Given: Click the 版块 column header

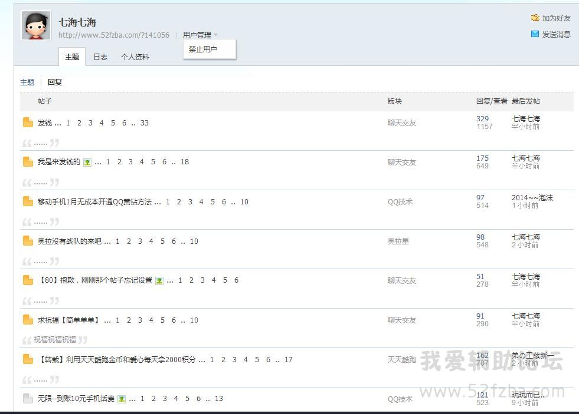Looking at the screenshot, I should pos(394,101).
